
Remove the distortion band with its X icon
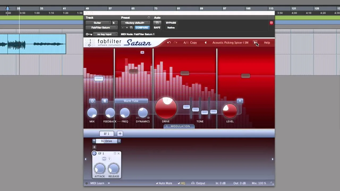pos(240,101)
